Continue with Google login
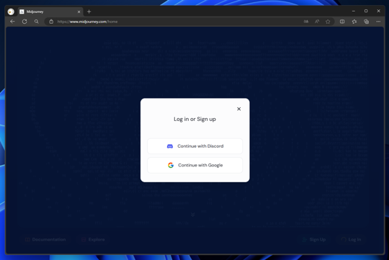 click(194, 165)
